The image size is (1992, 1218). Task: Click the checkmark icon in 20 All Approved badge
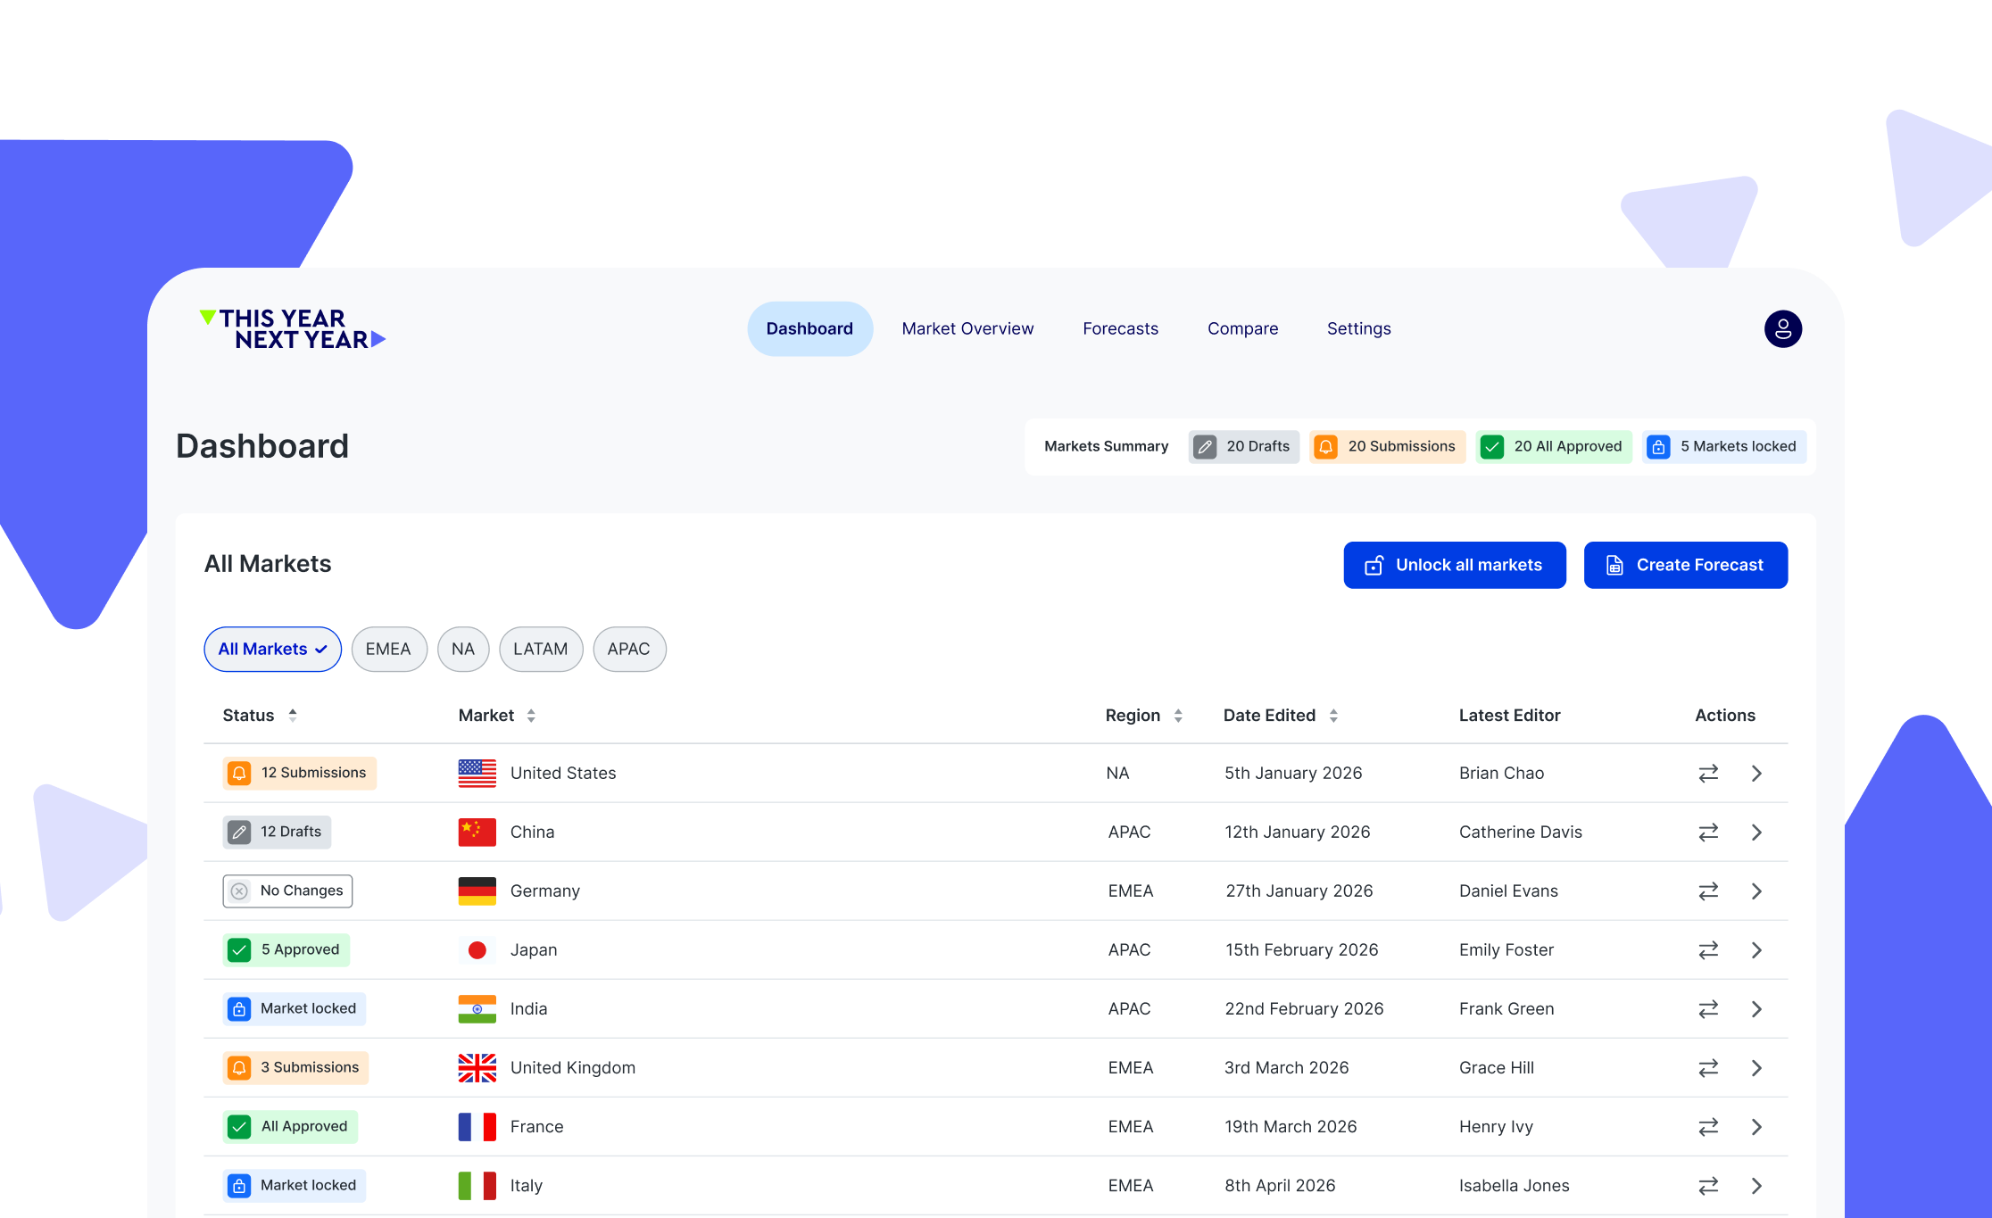click(x=1492, y=447)
